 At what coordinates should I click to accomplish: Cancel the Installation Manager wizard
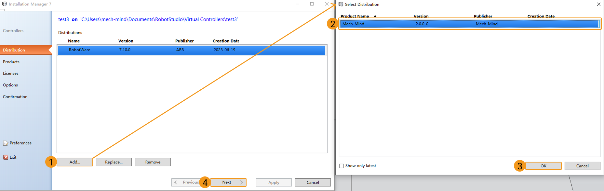(x=313, y=182)
